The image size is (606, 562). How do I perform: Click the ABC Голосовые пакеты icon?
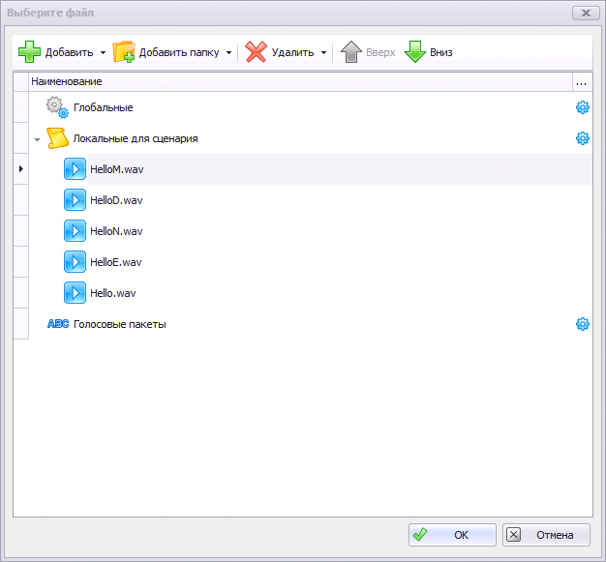click(58, 324)
